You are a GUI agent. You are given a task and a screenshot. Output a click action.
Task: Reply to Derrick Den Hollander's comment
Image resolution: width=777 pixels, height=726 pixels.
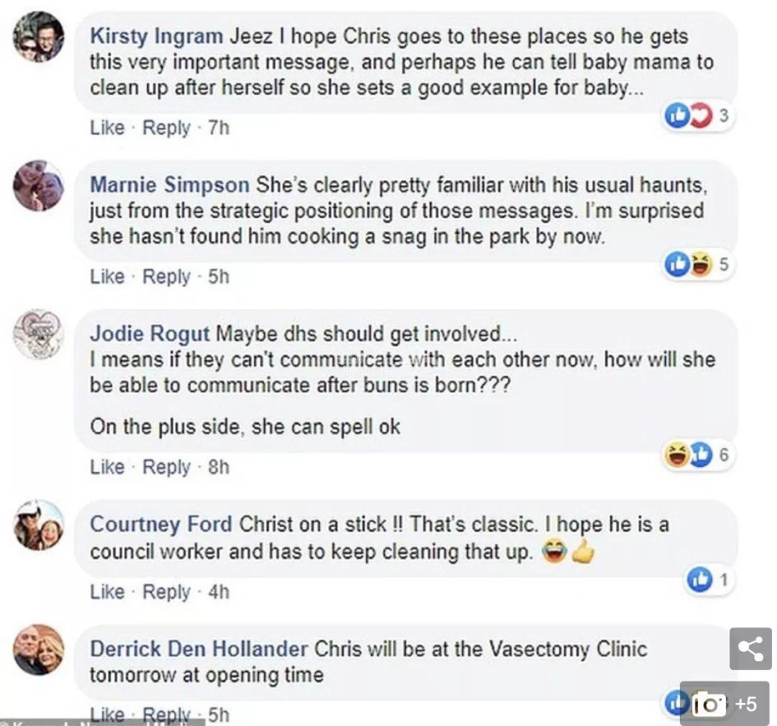pos(166,714)
